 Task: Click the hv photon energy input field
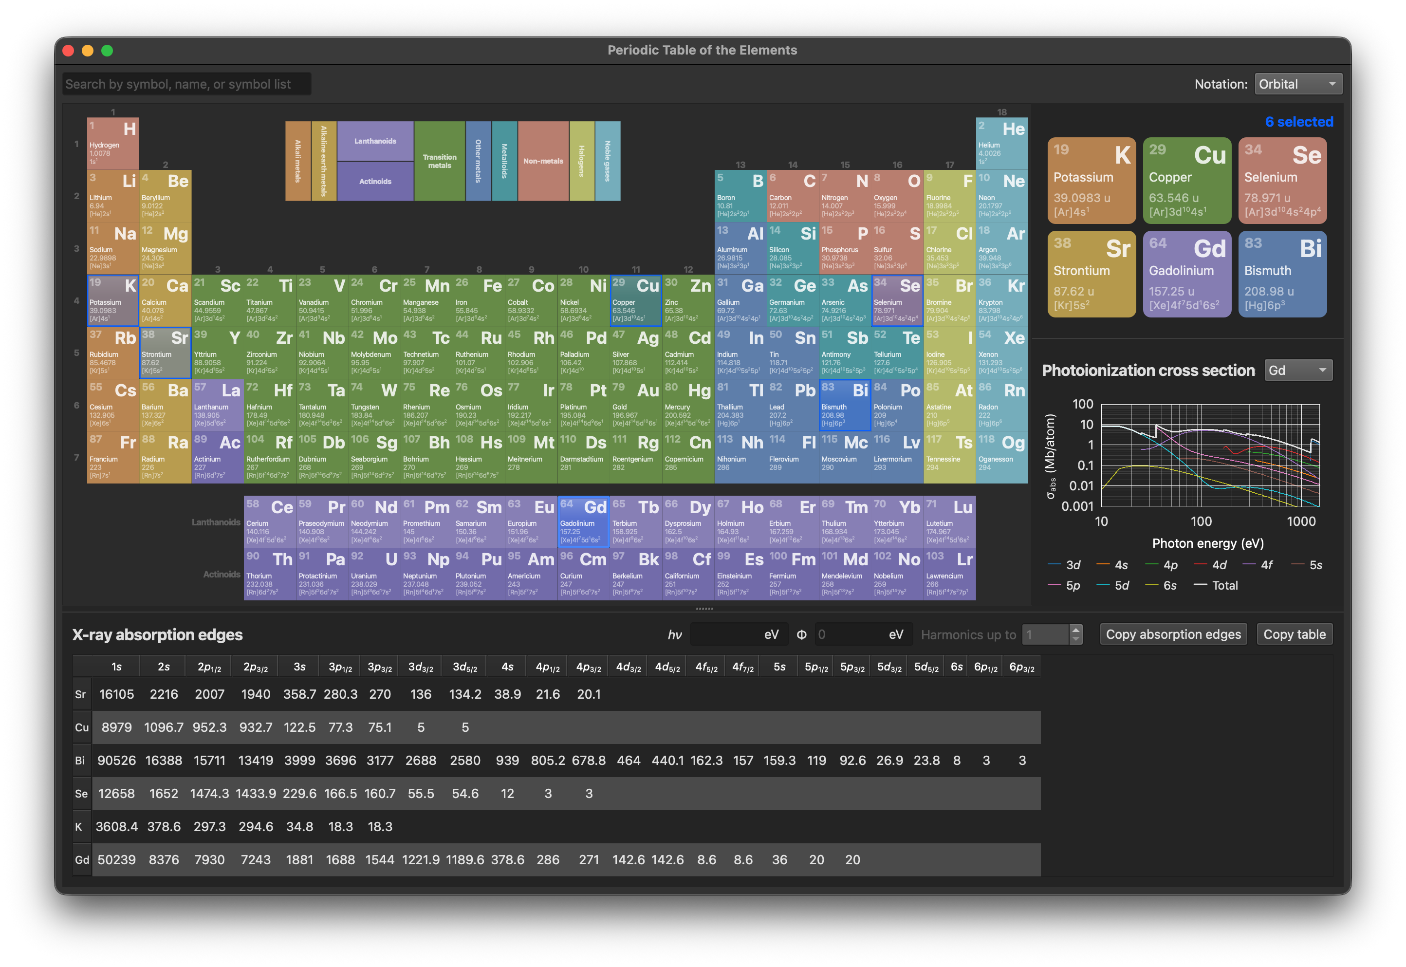point(739,634)
